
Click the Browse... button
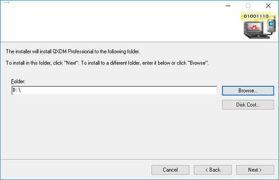coord(248,91)
